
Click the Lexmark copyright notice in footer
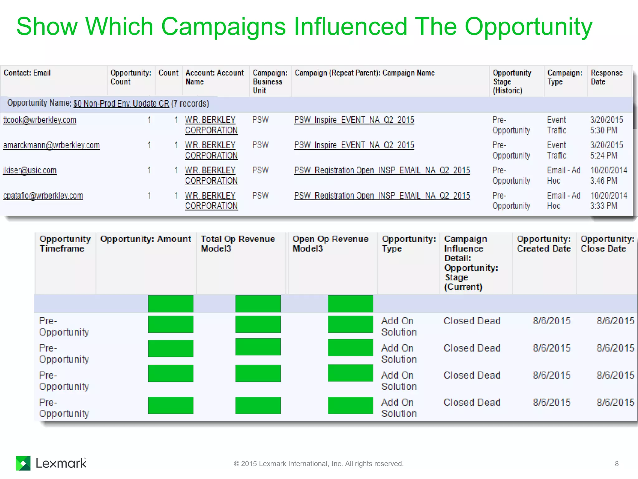pos(319,464)
